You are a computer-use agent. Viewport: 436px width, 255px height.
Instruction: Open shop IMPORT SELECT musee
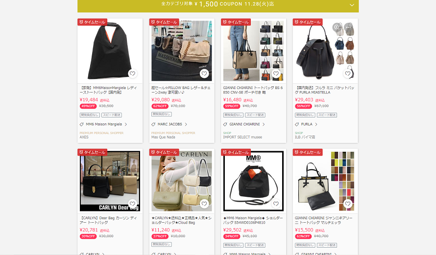tap(242, 137)
